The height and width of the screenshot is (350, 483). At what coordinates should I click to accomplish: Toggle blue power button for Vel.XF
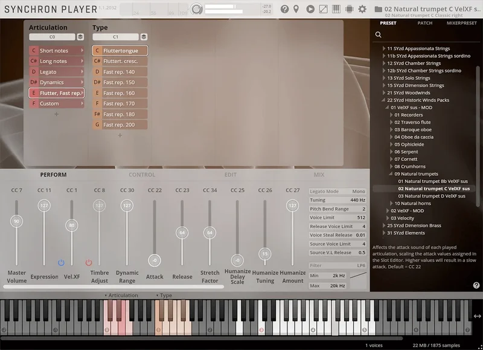[x=61, y=263]
